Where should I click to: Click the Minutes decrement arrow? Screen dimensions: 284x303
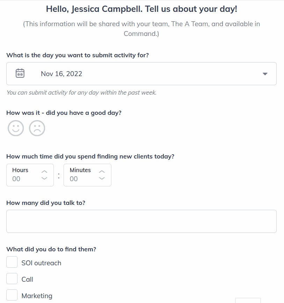[102, 179]
